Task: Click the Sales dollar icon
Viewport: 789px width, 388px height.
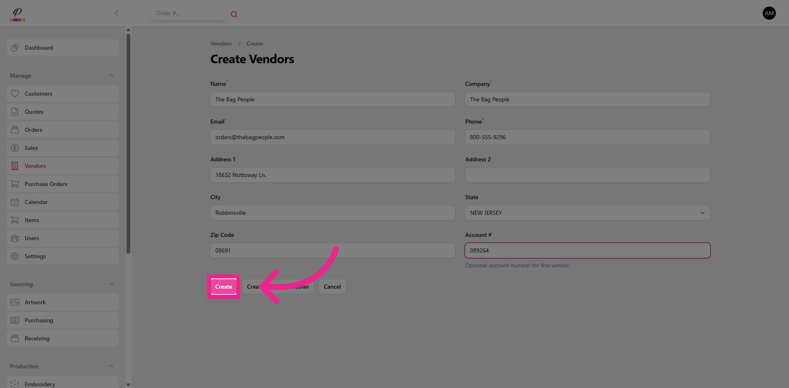Action: pos(15,148)
